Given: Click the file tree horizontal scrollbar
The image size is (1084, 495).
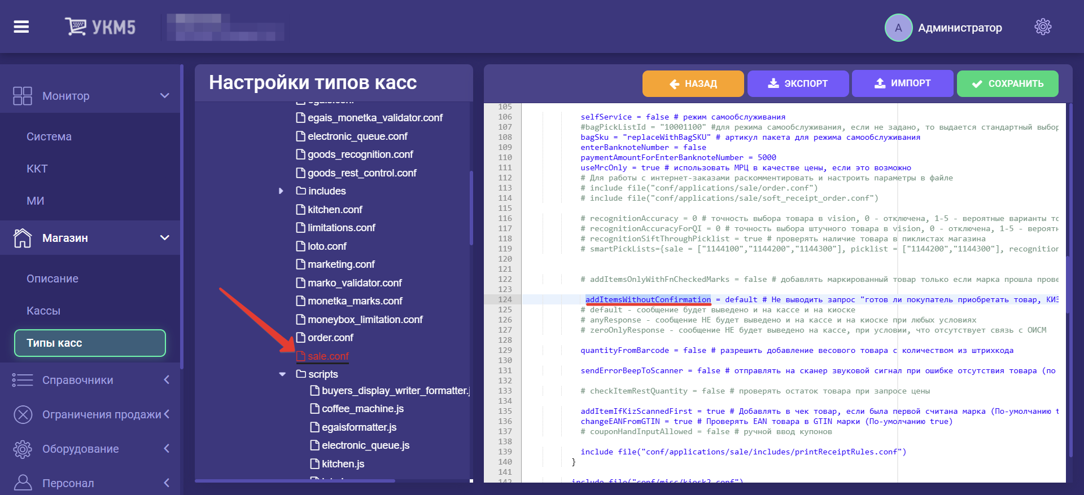Looking at the screenshot, I should 295,481.
